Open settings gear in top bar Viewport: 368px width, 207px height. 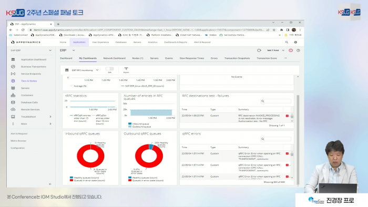(295, 42)
